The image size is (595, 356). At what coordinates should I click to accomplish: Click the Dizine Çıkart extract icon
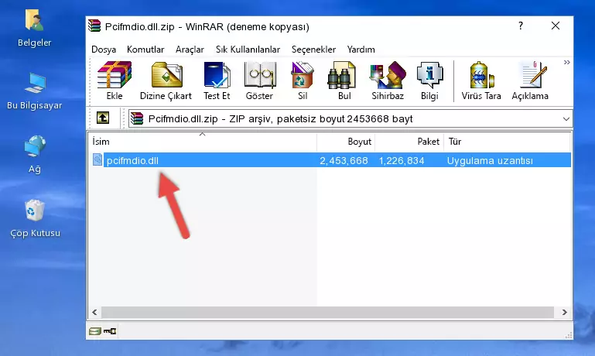166,80
